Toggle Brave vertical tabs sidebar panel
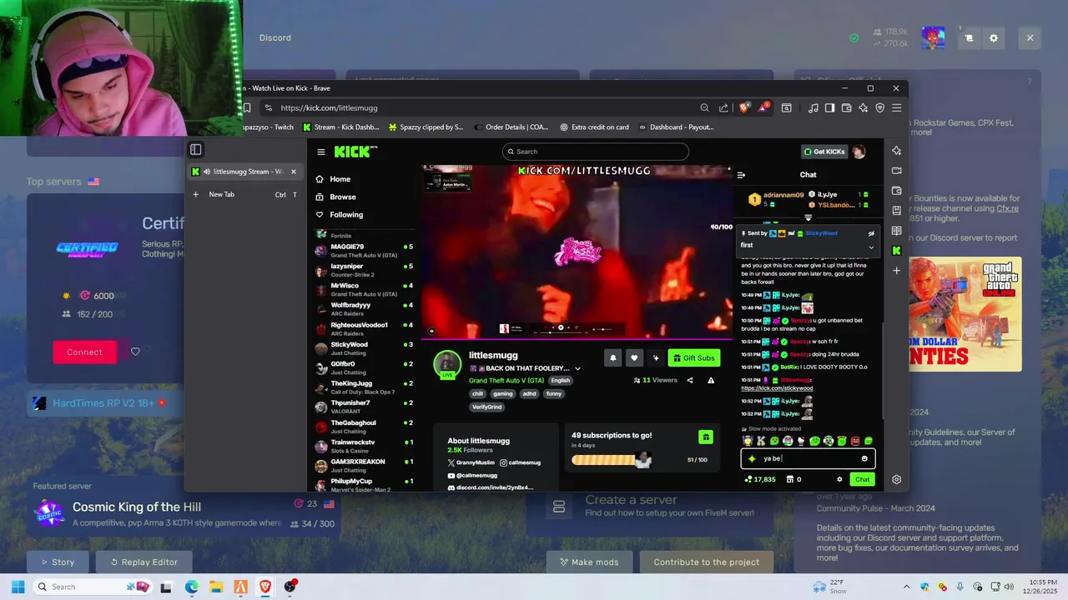Screen dimensions: 1068x600 (x=195, y=150)
